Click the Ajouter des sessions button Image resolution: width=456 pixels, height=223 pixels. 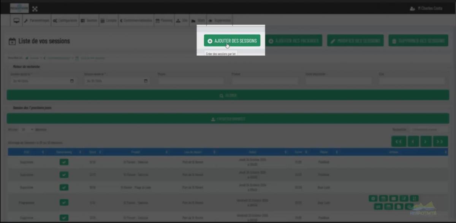(232, 41)
